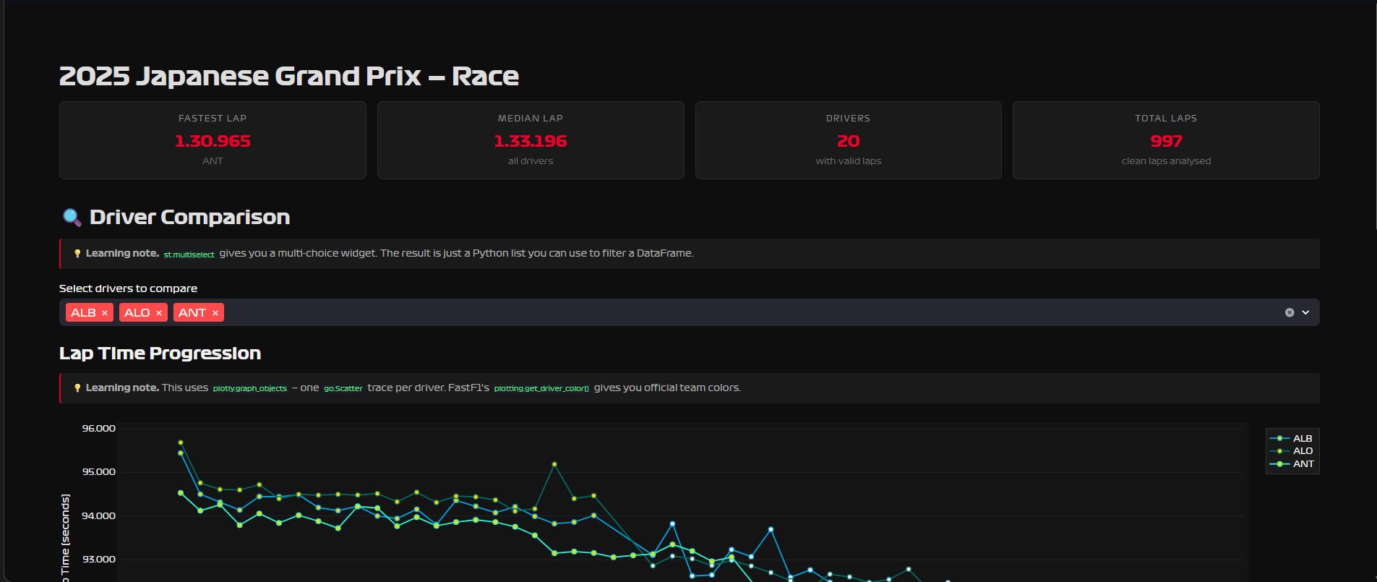This screenshot has height=582, width=1377.
Task: Click the ALO peak data point near 95.000
Action: point(554,464)
